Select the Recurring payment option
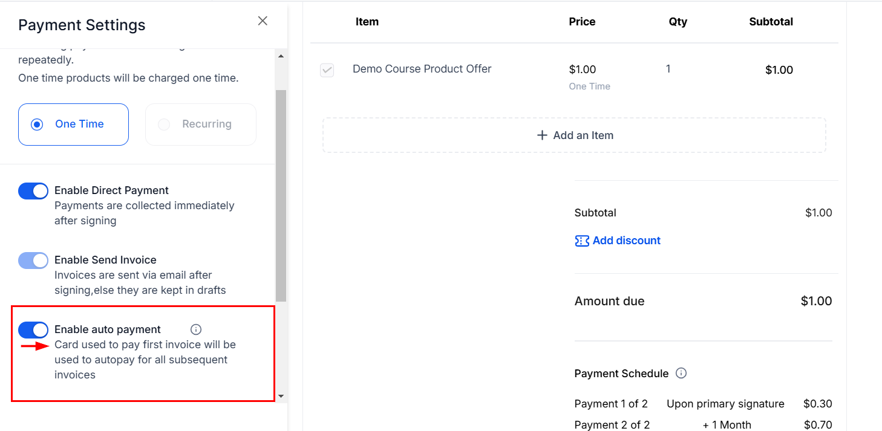This screenshot has width=882, height=431. click(x=201, y=125)
